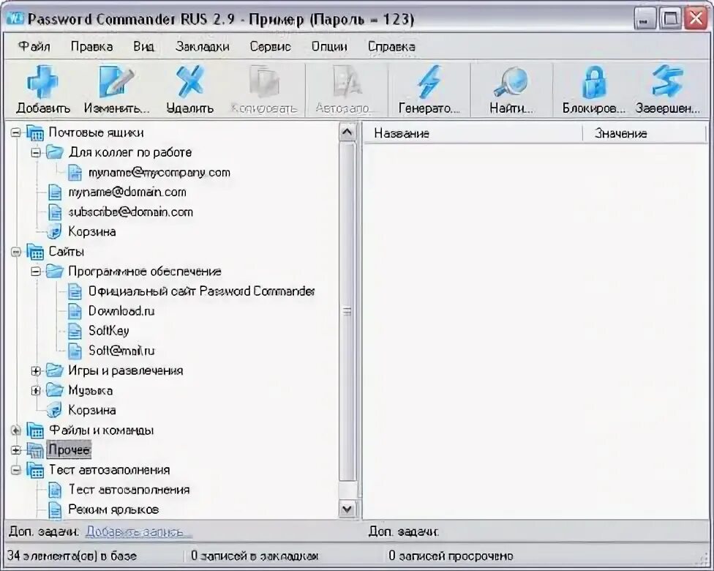This screenshot has height=571, width=714.
Task: Click the Найти magnifier icon
Action: [511, 81]
